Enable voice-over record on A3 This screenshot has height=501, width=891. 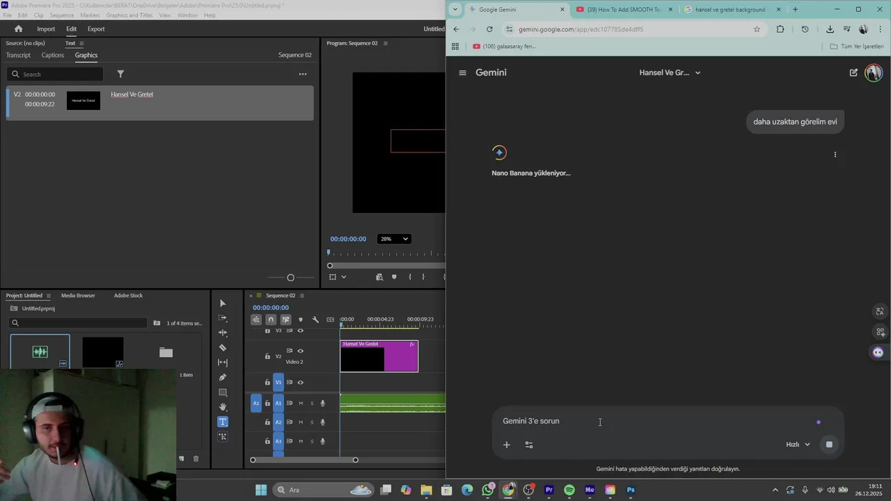point(322,441)
